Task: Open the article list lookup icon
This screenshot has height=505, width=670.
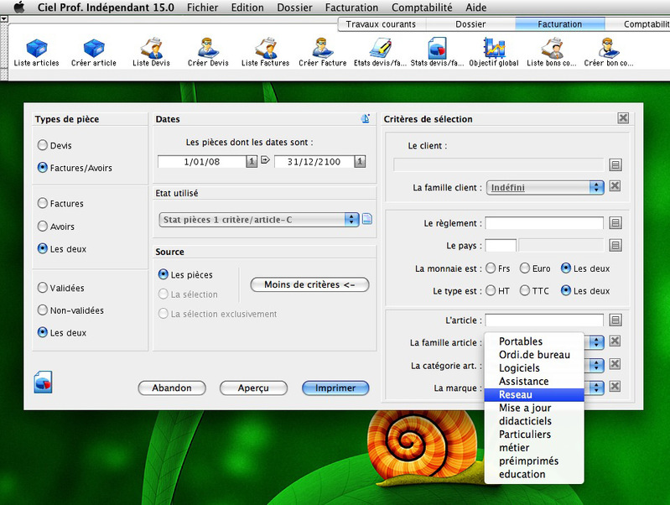Action: click(x=615, y=320)
